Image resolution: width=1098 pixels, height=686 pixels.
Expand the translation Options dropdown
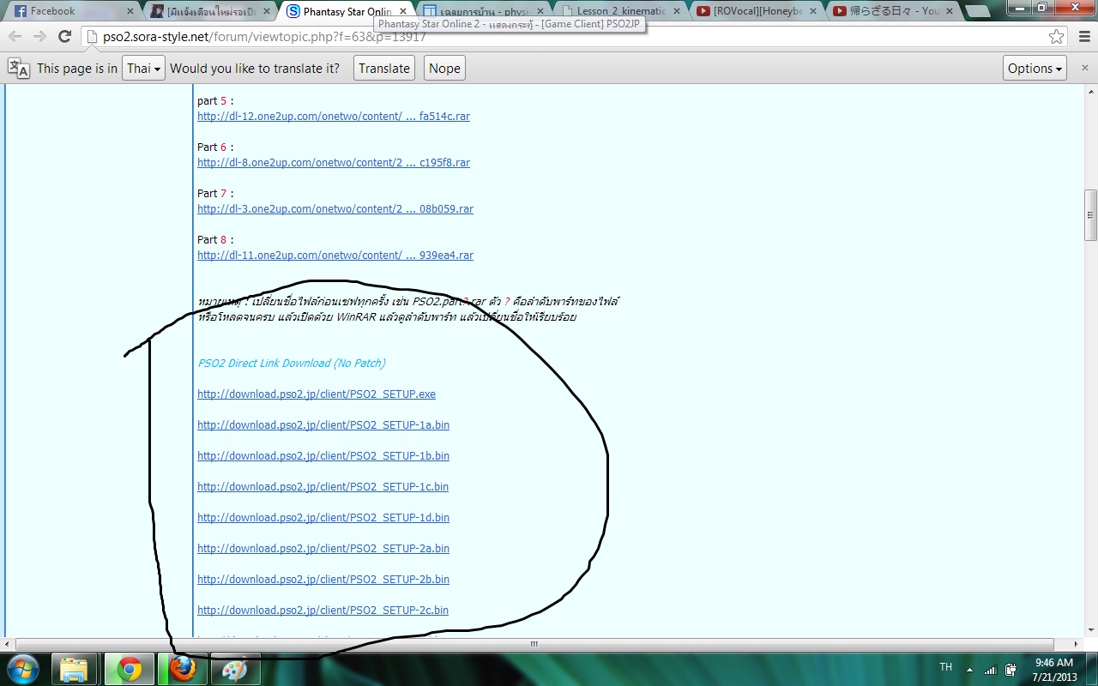click(1035, 69)
